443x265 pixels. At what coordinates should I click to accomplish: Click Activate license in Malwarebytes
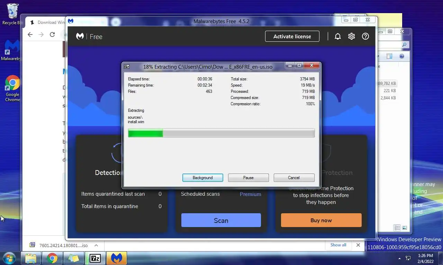point(292,36)
